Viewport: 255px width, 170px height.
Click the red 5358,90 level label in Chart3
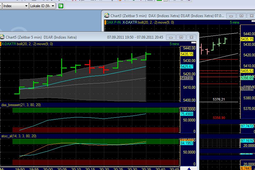click(x=219, y=118)
